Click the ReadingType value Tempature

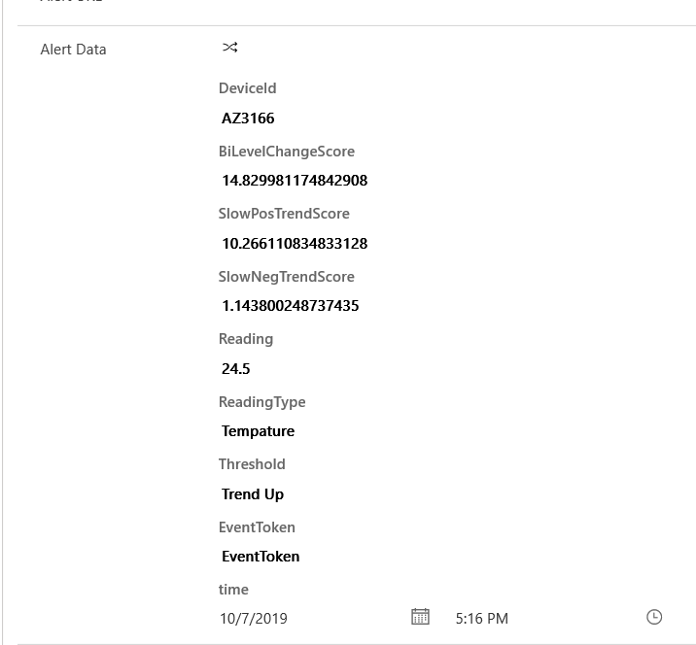coord(258,431)
